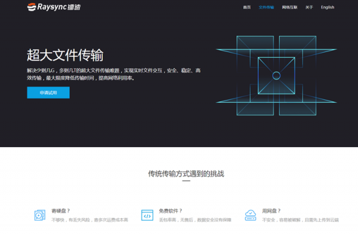Viewport: 358px width, 235px height.
Task: Click the hero paragraph starting 解决少则几G
Action: click(114, 74)
